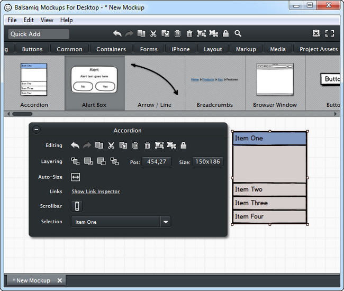Expand Item Two in the accordion widget
344x291 pixels.
(269, 189)
